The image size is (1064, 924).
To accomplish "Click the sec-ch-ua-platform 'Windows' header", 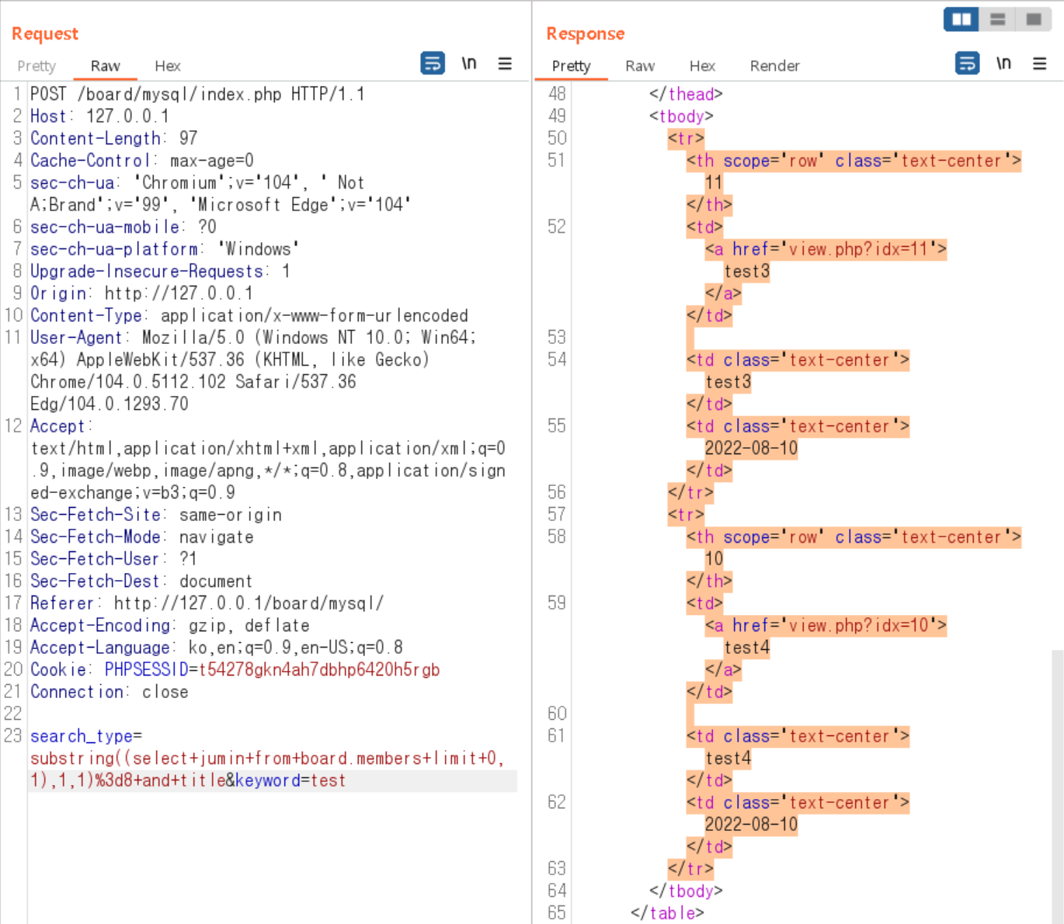I will pyautogui.click(x=165, y=249).
